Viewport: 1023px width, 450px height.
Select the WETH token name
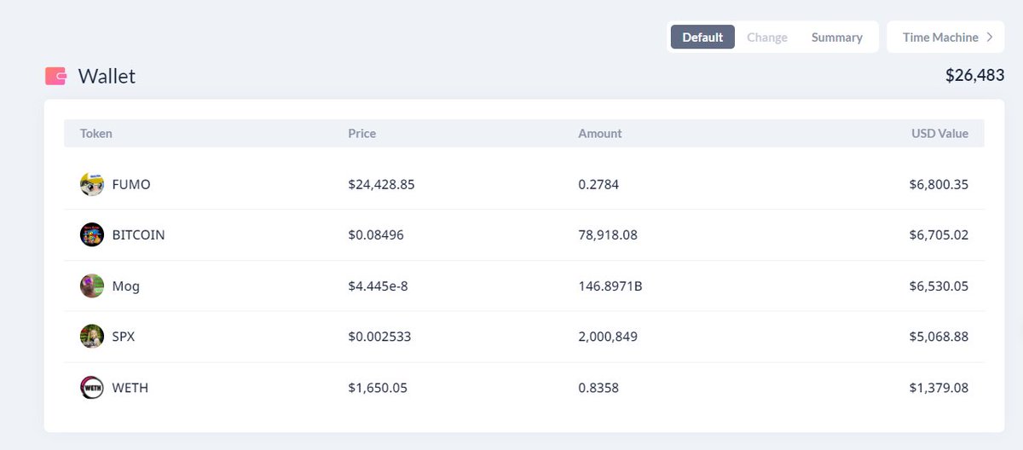pyautogui.click(x=130, y=388)
